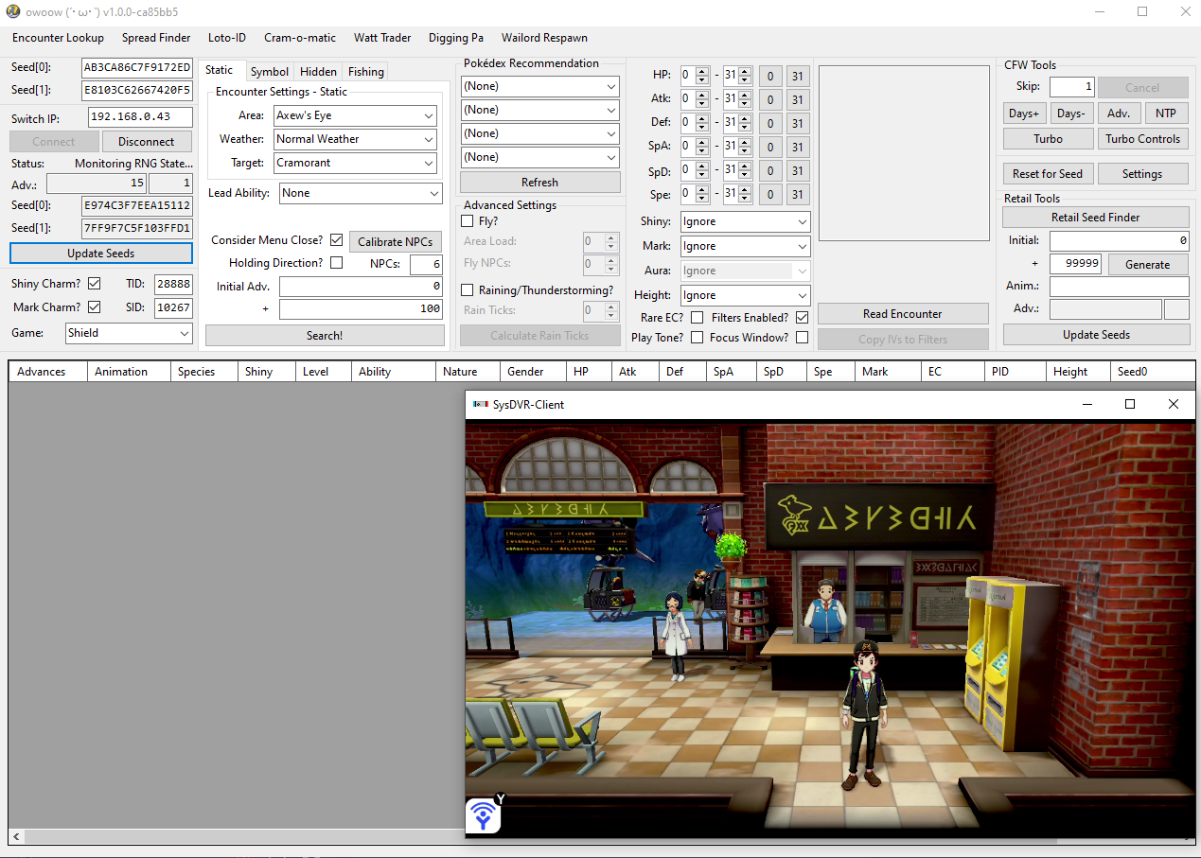1201x858 pixels.
Task: Click the Switch IP input field
Action: tap(140, 118)
